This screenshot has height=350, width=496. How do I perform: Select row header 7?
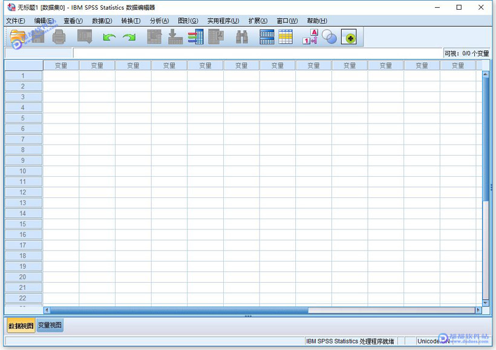(x=24, y=139)
